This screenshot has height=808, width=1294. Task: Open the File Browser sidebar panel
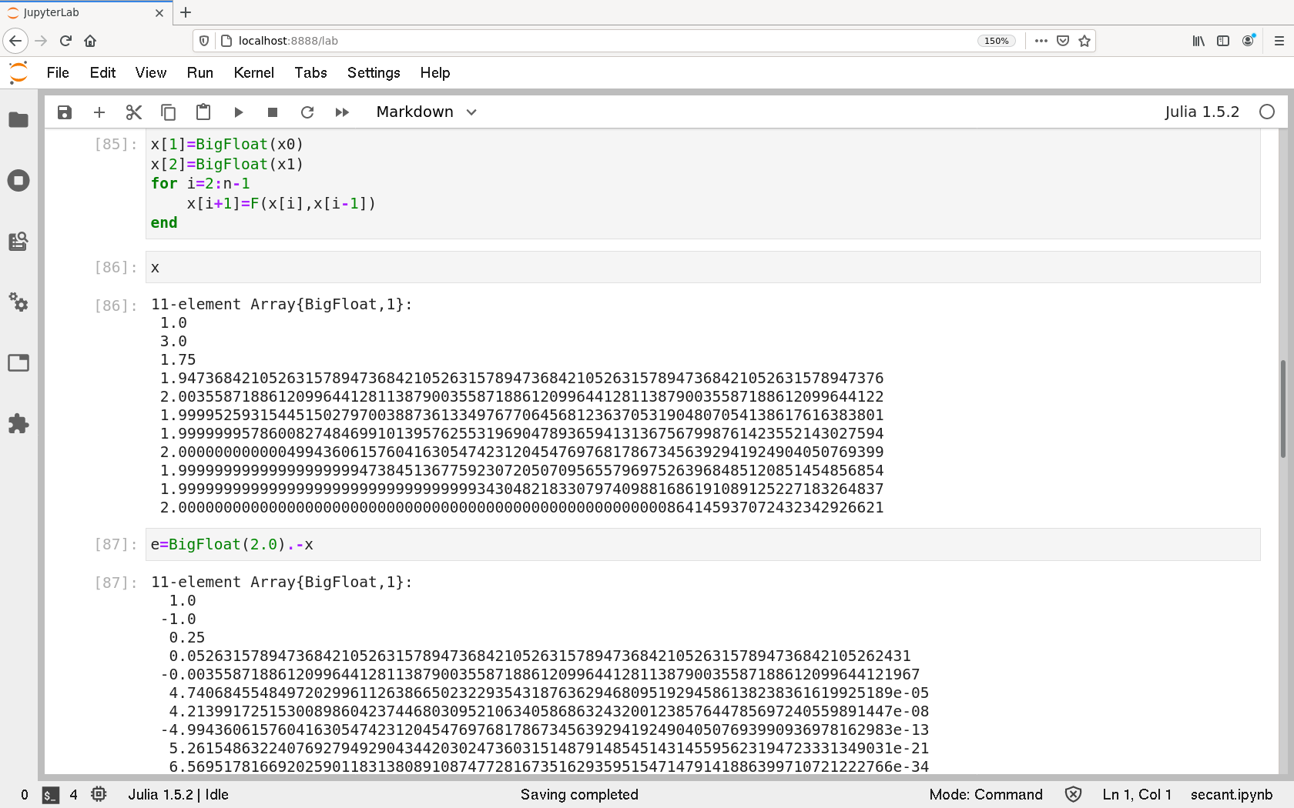18,120
